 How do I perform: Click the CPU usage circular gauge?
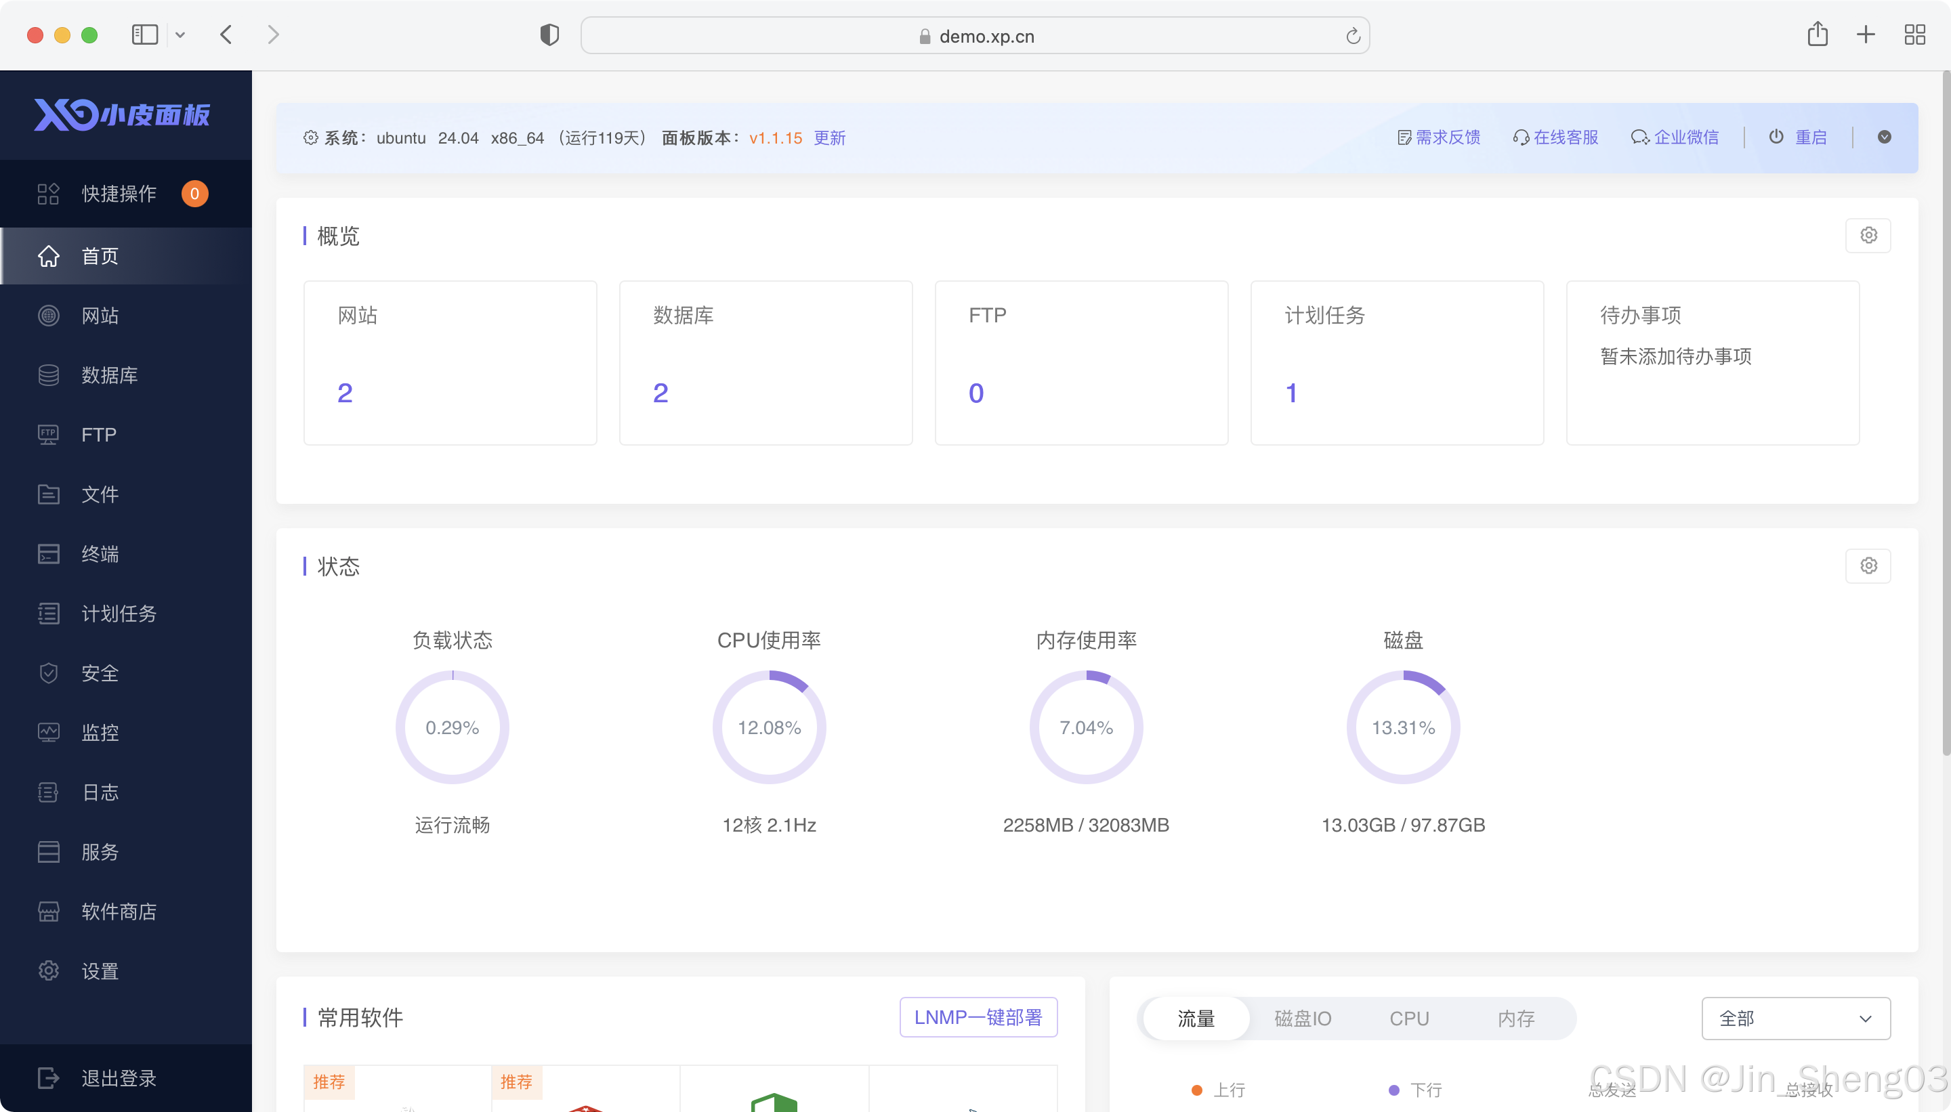768,727
